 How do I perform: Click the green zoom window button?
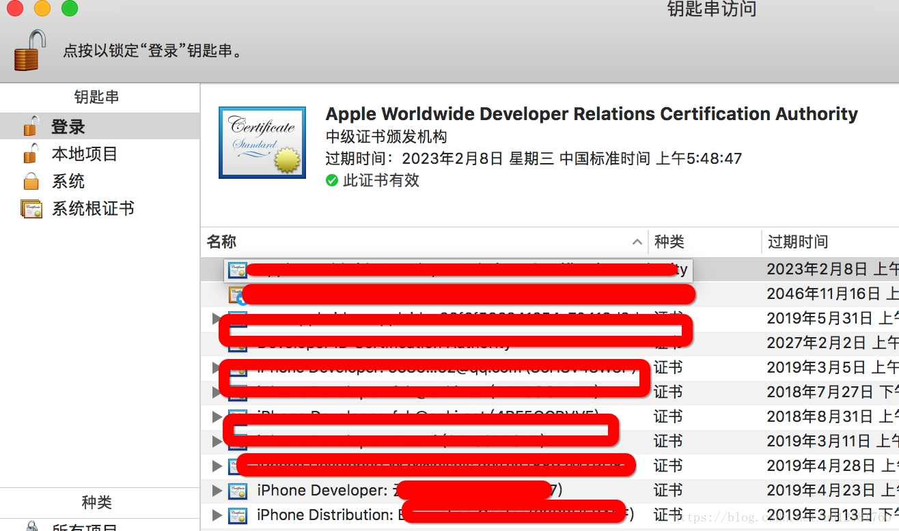click(70, 8)
